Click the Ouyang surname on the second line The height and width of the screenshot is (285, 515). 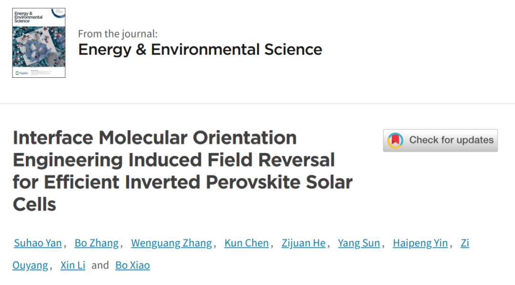point(30,265)
